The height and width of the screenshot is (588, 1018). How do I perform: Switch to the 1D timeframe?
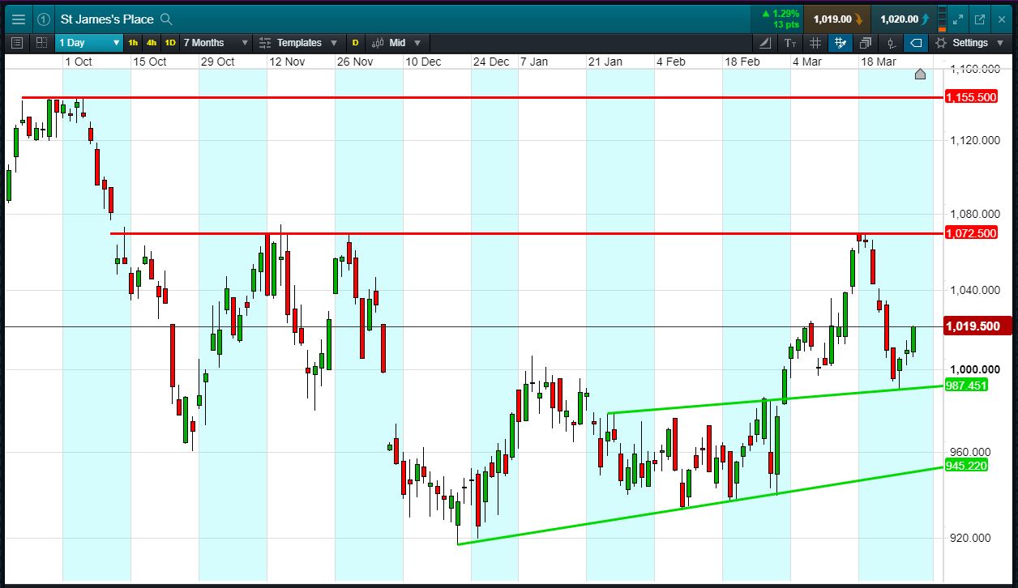coord(170,43)
